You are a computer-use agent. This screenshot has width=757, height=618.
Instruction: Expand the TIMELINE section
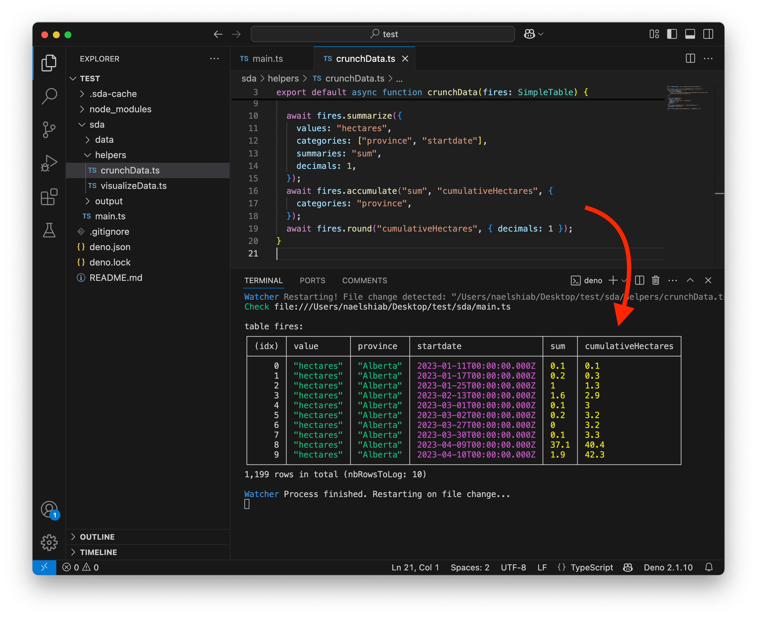tap(148, 552)
